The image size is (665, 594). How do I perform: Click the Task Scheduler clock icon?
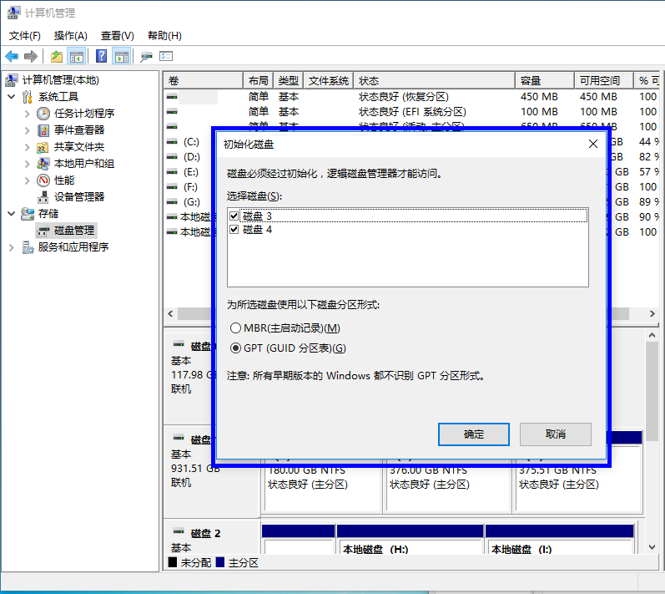point(43,114)
